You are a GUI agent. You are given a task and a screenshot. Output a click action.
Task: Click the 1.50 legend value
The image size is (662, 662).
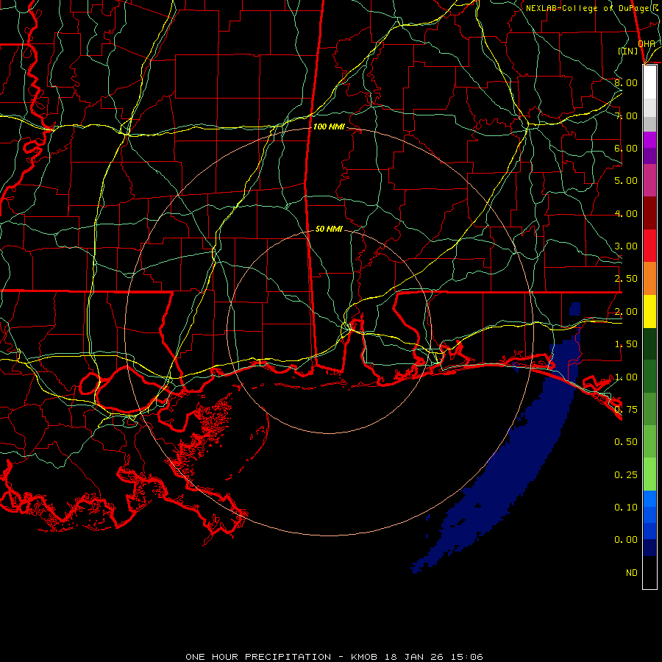tap(626, 344)
